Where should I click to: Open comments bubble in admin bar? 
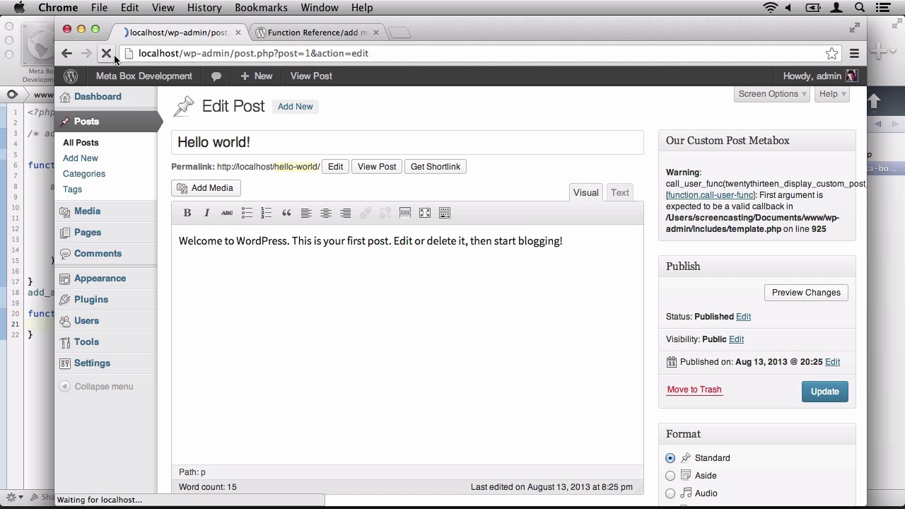pos(216,76)
